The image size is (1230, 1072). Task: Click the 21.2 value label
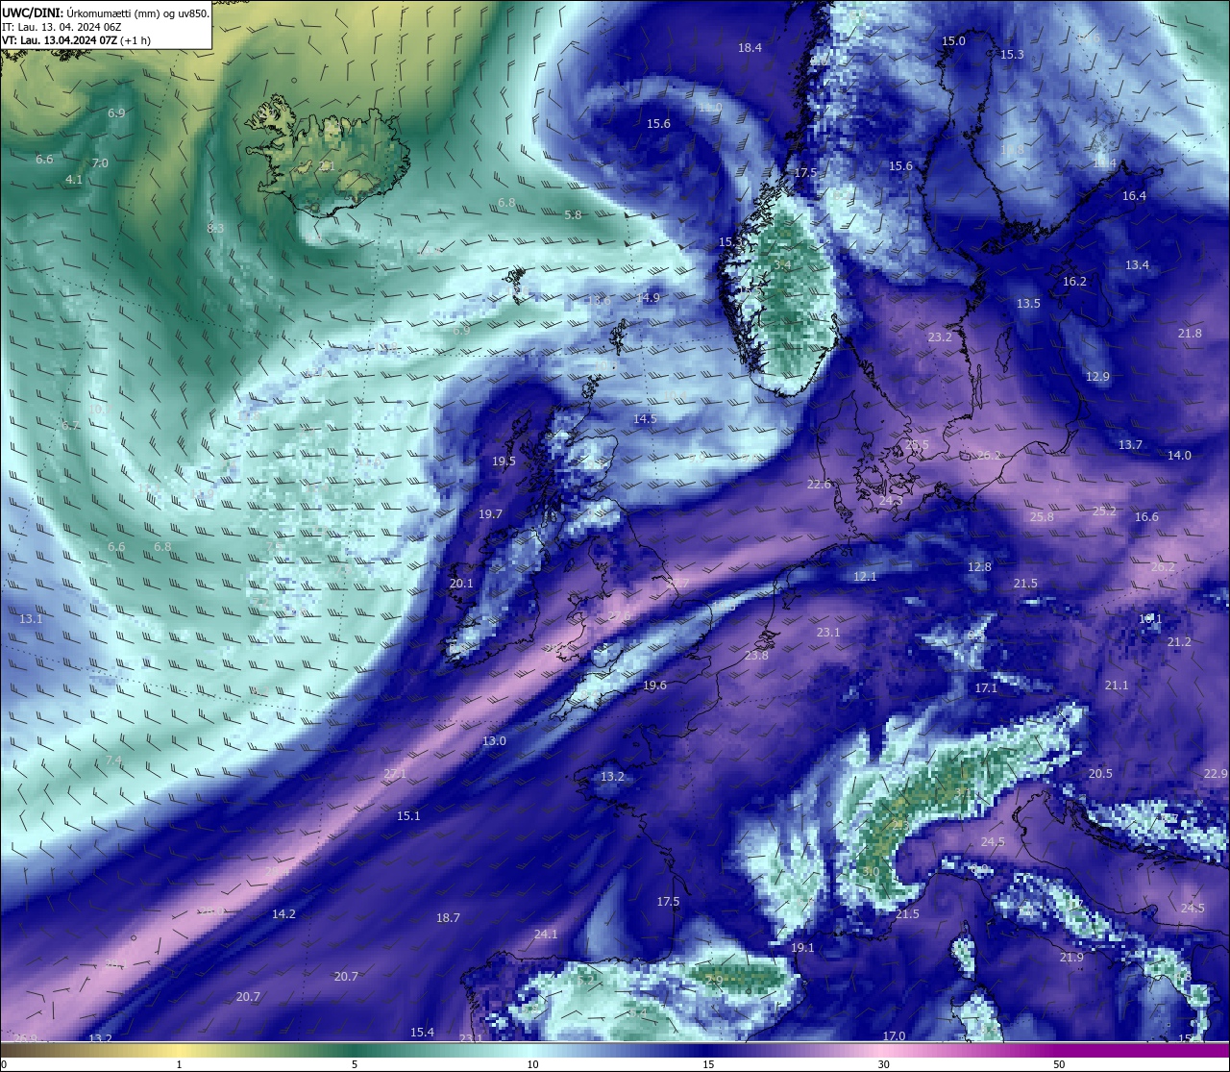(x=1179, y=642)
